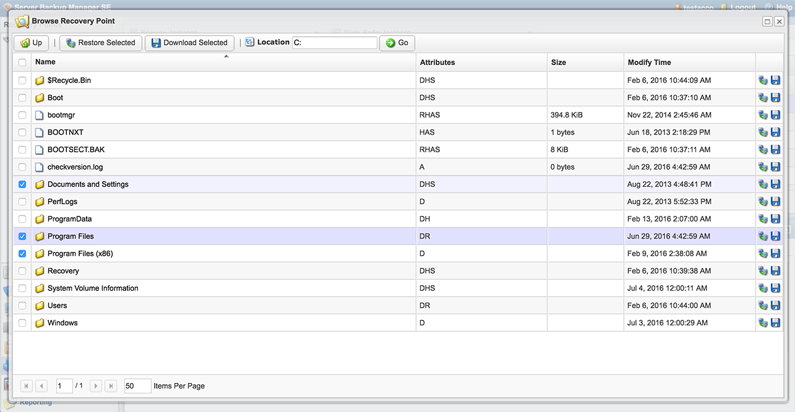Click the Go button beside Location
The height and width of the screenshot is (412, 795).
click(x=397, y=43)
